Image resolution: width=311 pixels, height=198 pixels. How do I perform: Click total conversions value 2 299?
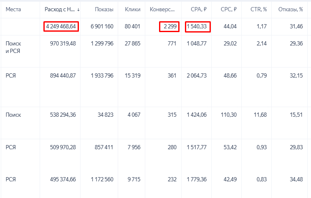point(170,27)
